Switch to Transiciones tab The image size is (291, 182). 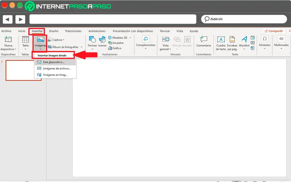tap(73, 31)
